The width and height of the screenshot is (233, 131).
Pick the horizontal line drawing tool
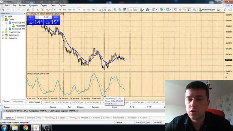[19, 10]
